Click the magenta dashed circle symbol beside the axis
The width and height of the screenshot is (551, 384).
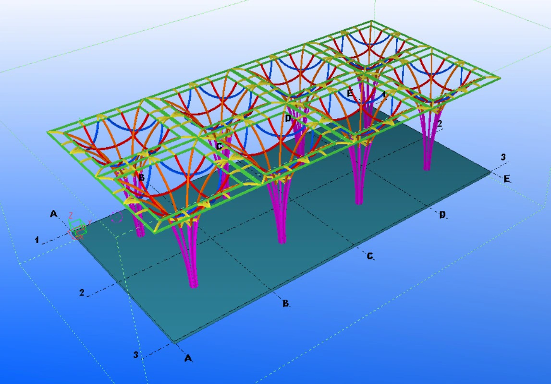click(x=117, y=217)
